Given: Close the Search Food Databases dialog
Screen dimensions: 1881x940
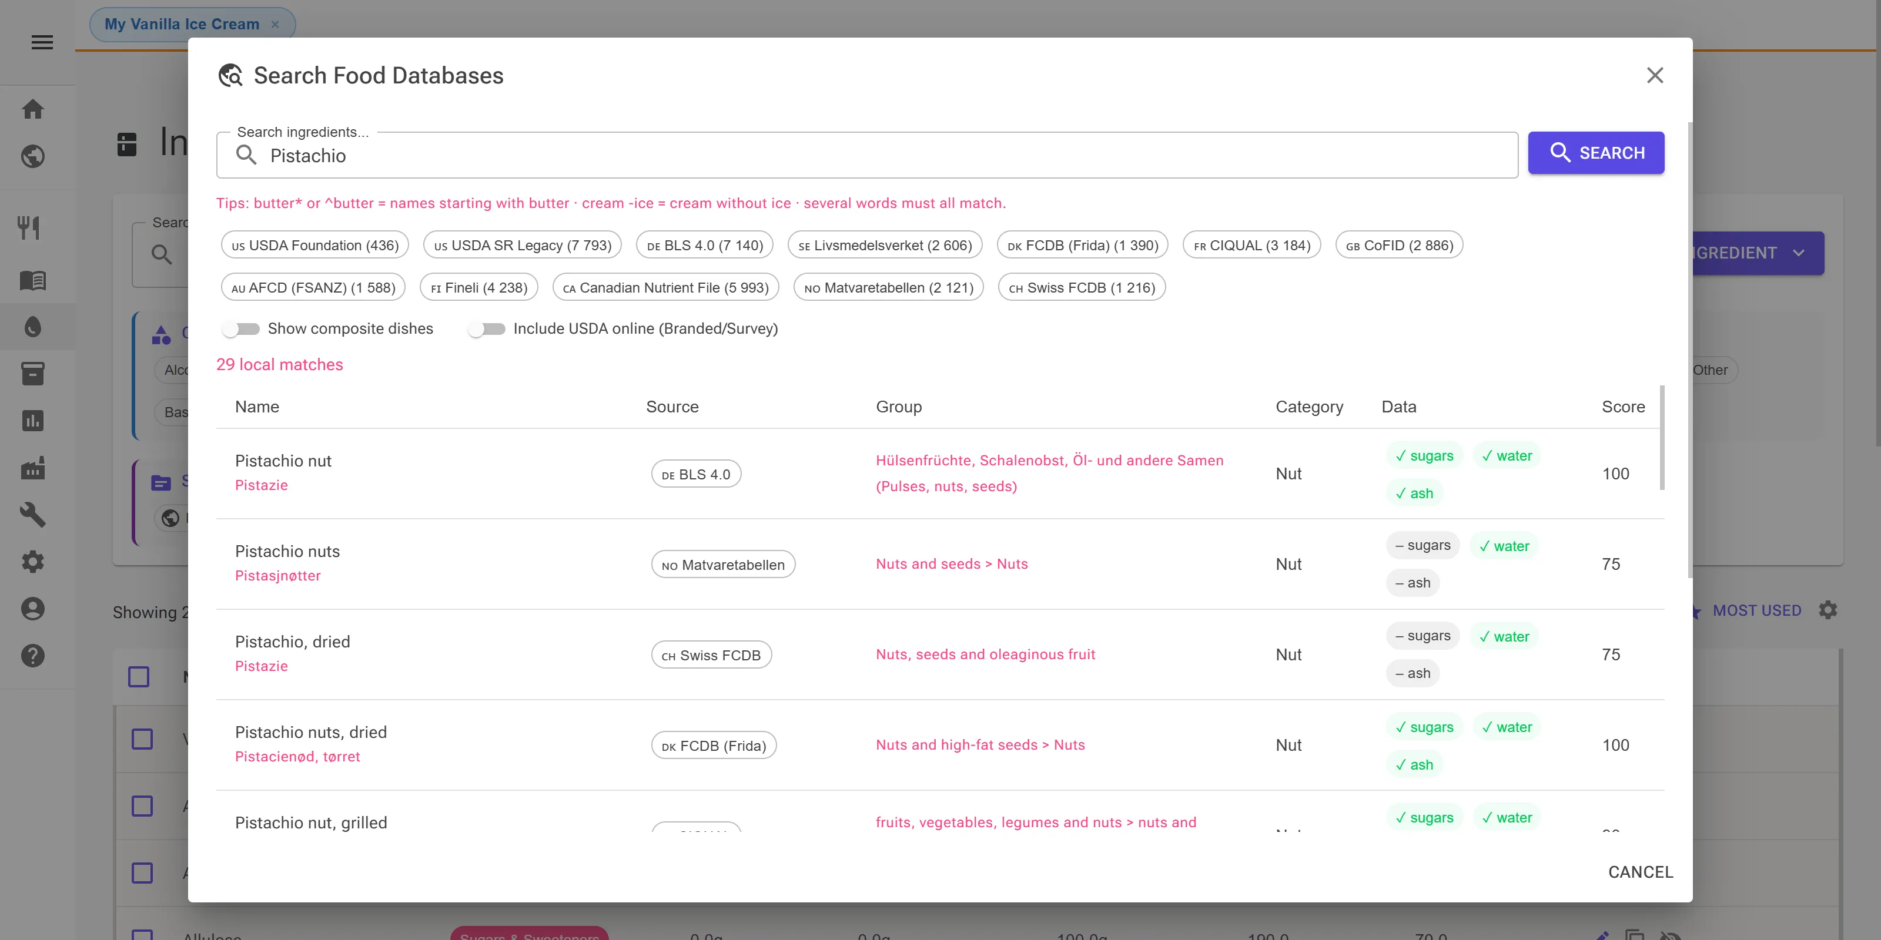Looking at the screenshot, I should (1655, 75).
